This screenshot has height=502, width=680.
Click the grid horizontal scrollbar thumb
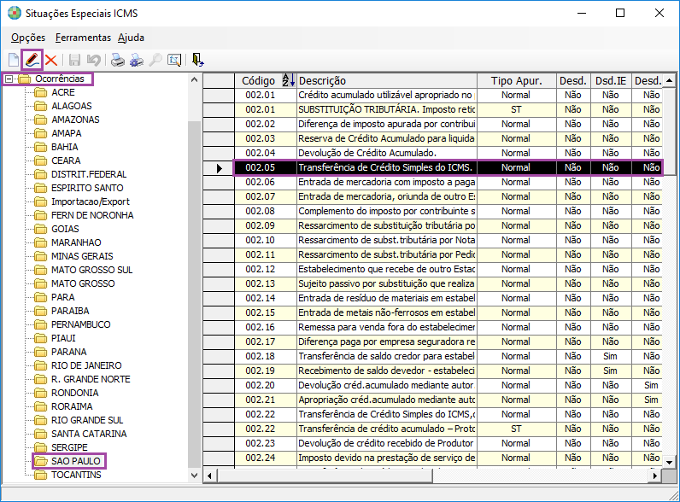click(325, 476)
